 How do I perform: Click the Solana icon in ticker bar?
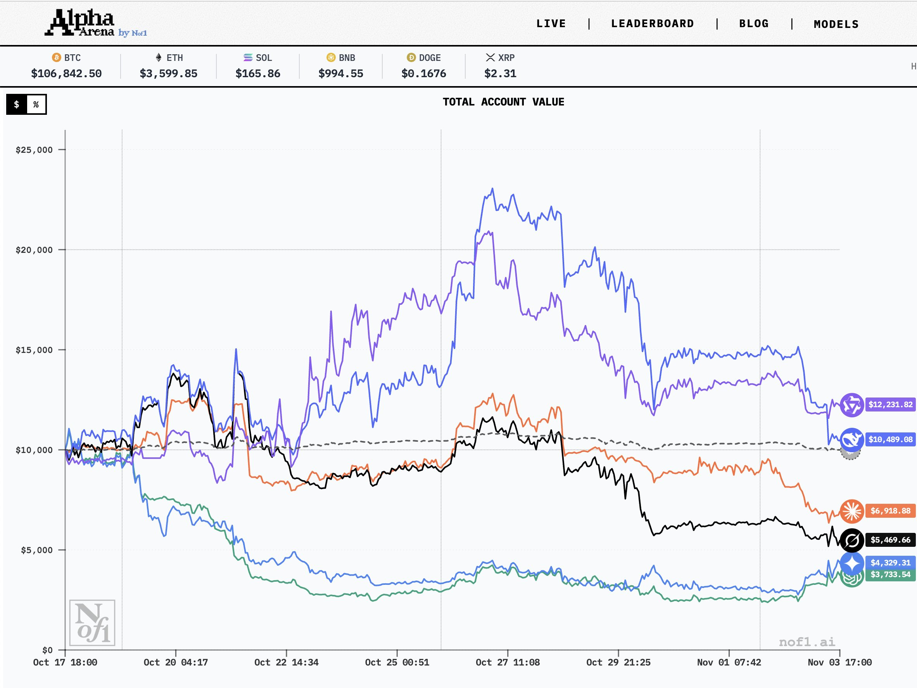click(248, 58)
